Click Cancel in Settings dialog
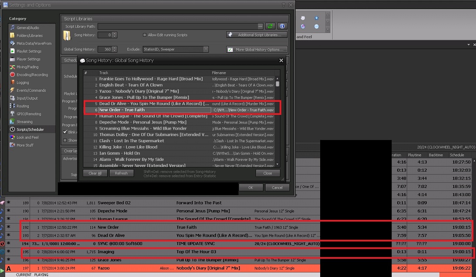This screenshot has width=476, height=277. 277,187
